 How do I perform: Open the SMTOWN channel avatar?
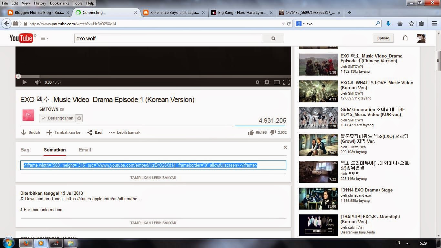click(28, 115)
